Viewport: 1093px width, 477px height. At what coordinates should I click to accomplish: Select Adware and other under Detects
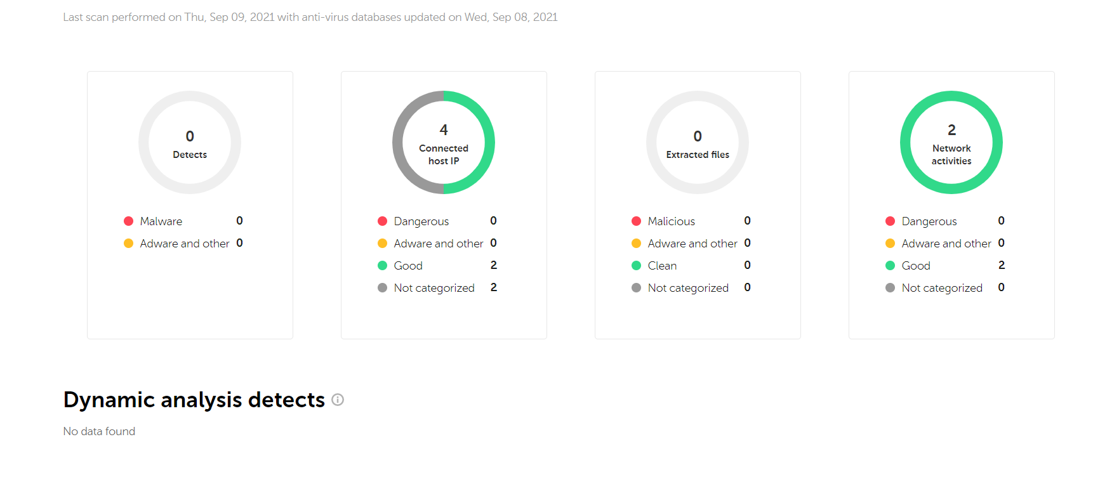pyautogui.click(x=185, y=244)
